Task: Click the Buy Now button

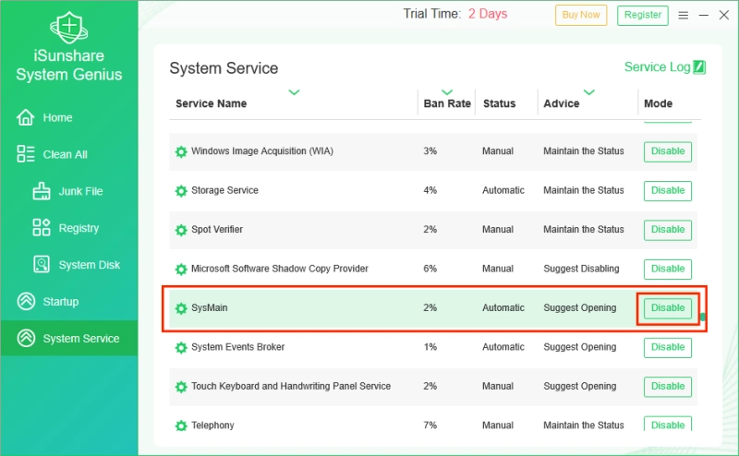Action: pyautogui.click(x=581, y=15)
